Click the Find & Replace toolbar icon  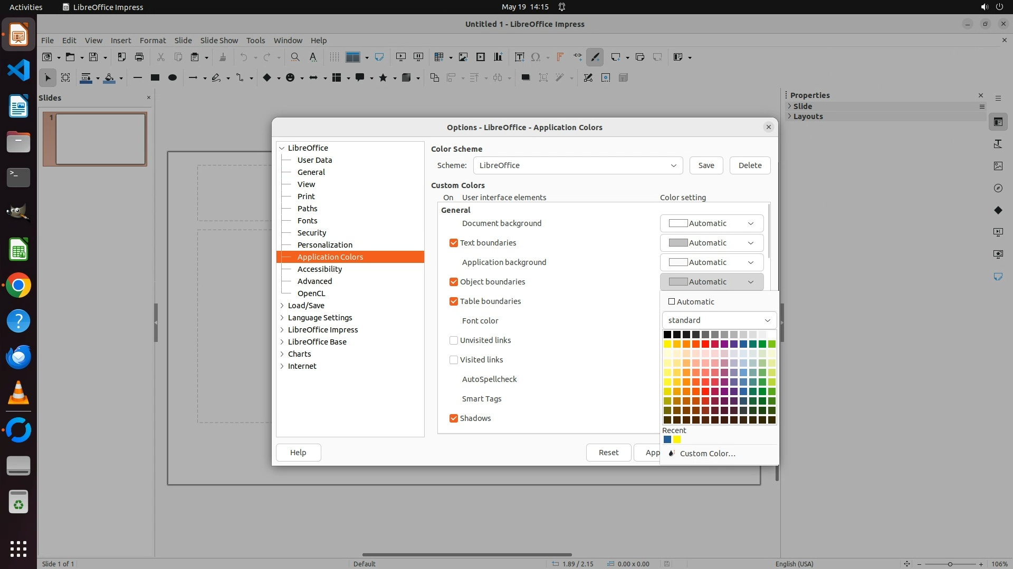tap(295, 57)
